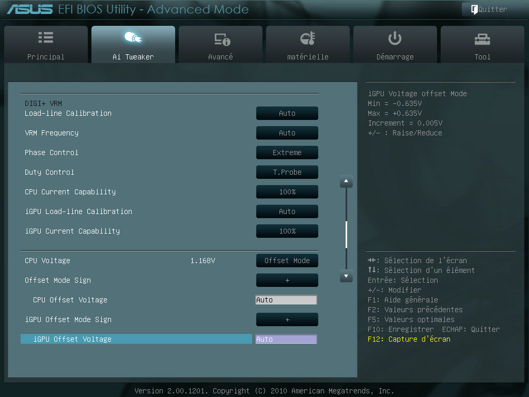Change iGPU Offset Mode Sign value
529x397 pixels.
click(x=287, y=319)
